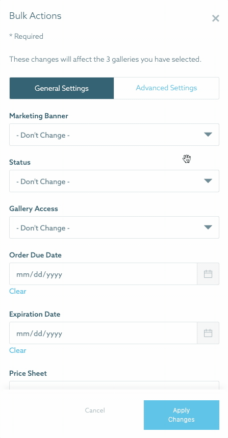Viewport: 228px width, 438px height.
Task: Click the Bulk Actions heading
Action: coord(35,16)
